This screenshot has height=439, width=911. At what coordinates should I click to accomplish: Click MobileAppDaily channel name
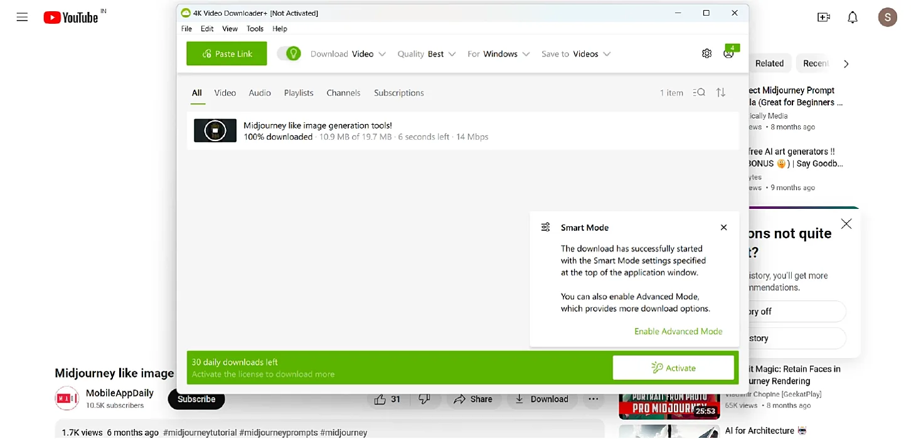120,393
